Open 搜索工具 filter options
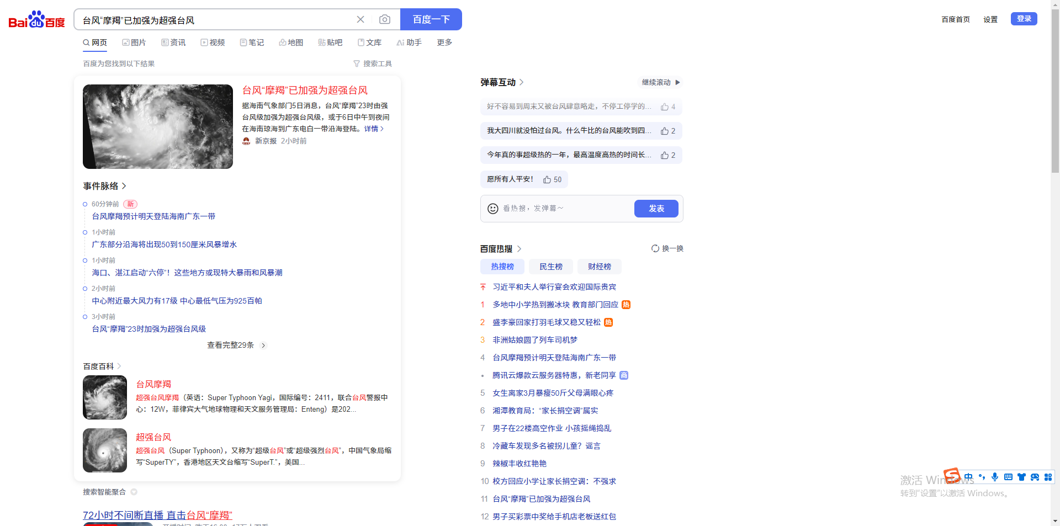Viewport: 1060px width, 526px height. (x=373, y=63)
